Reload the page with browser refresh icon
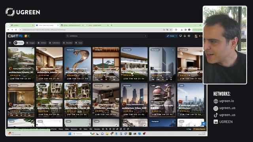 [x=16, y=30]
